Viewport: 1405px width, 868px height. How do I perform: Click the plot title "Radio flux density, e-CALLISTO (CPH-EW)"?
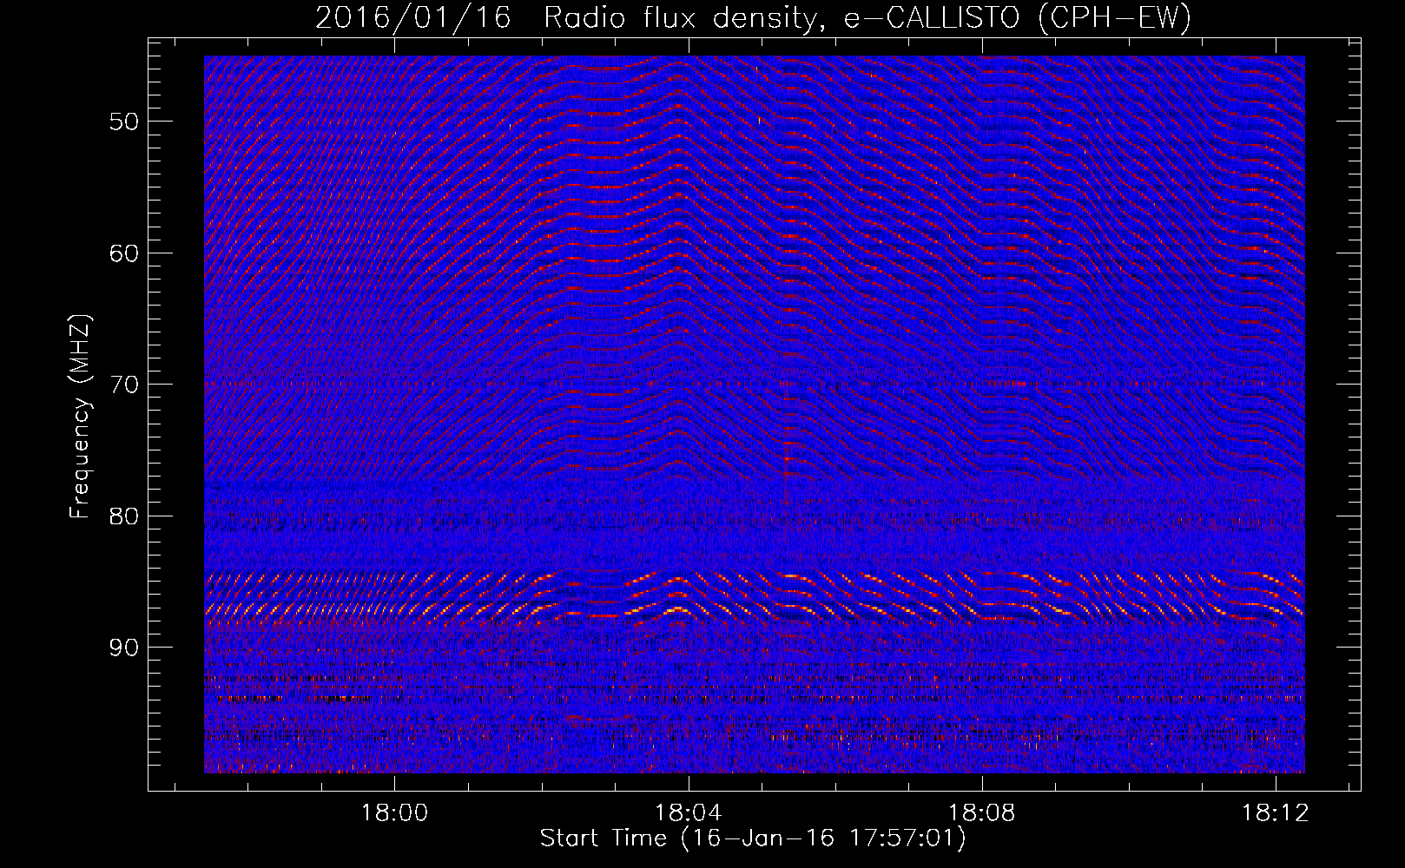867,17
